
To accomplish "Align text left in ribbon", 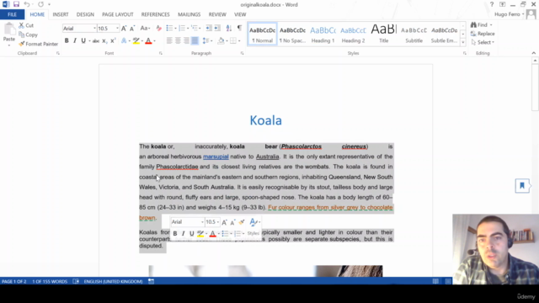I will click(x=169, y=41).
